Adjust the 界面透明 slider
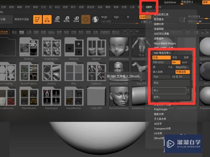The image size is (210, 157). (190, 2)
